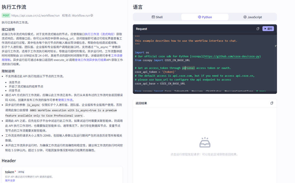295x183 pixels.
Task: Click the 权限点: Workflow.run text
Action: pyautogui.click(x=76, y=16)
